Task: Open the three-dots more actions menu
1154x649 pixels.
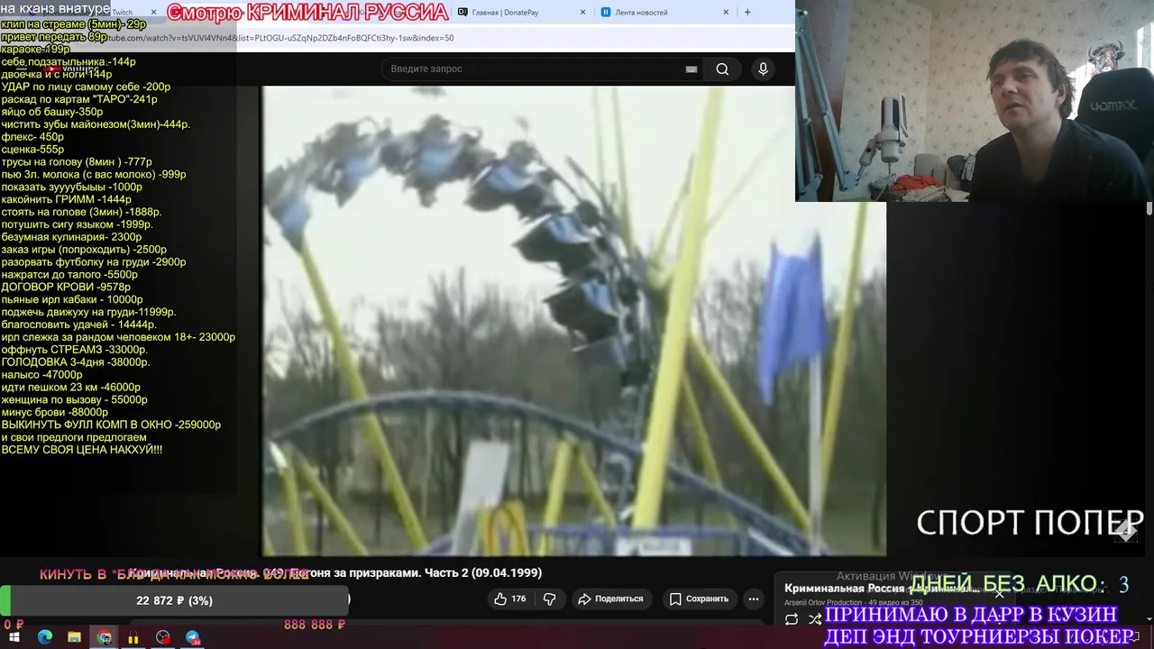Action: 754,599
